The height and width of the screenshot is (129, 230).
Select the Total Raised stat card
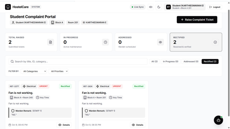31,42
